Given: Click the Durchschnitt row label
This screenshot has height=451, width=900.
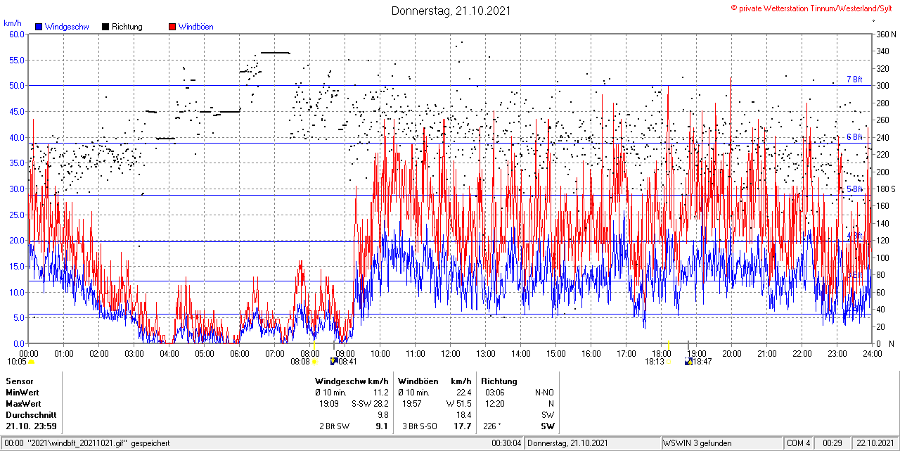Looking at the screenshot, I should tap(30, 415).
